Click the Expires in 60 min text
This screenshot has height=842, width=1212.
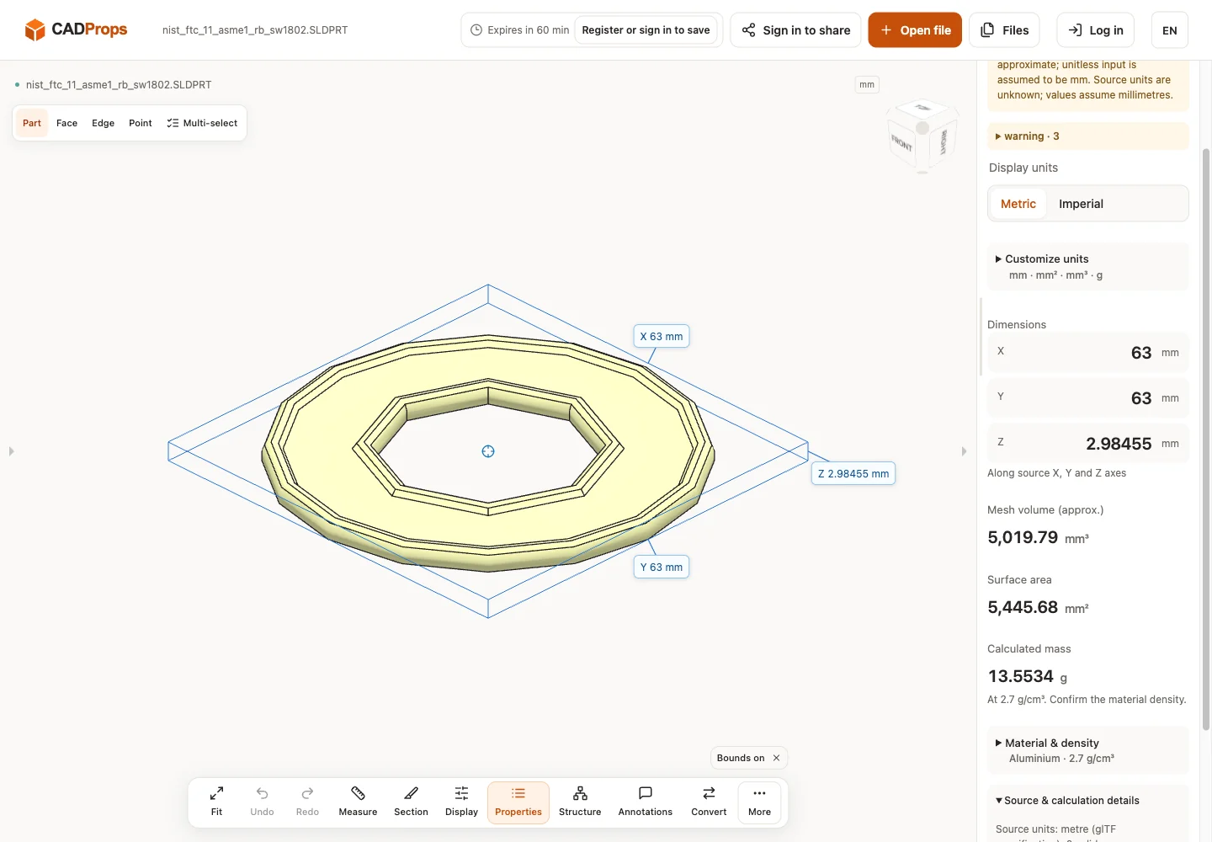(x=528, y=30)
